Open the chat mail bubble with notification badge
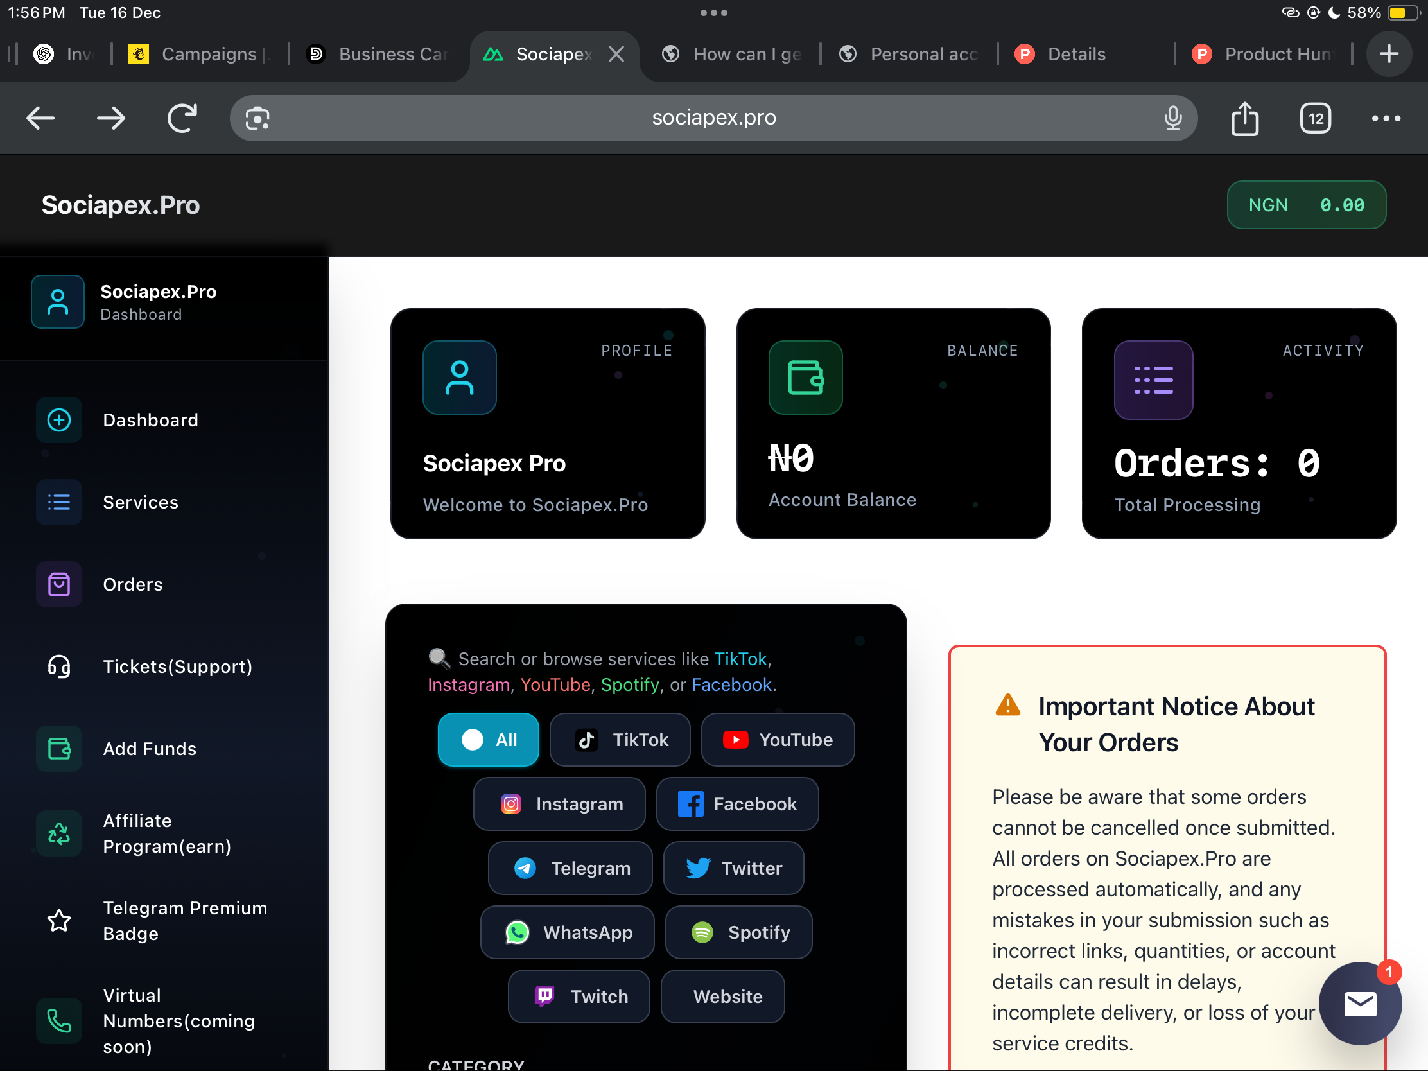 pos(1360,1004)
